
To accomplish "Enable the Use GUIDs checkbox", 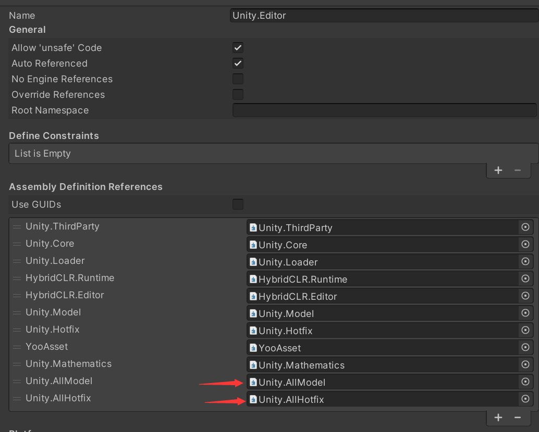I will coord(238,204).
